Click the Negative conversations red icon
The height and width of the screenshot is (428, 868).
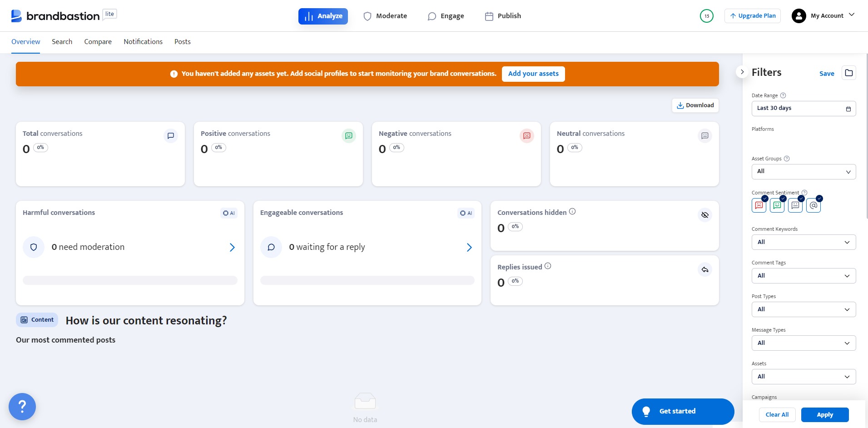(x=526, y=135)
